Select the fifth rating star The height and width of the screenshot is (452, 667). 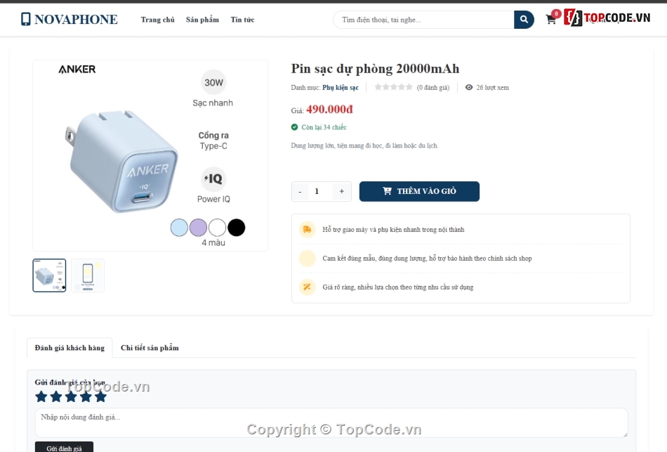point(101,396)
